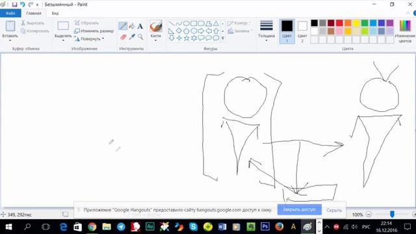Choose the Oval shape

pyautogui.click(x=187, y=23)
